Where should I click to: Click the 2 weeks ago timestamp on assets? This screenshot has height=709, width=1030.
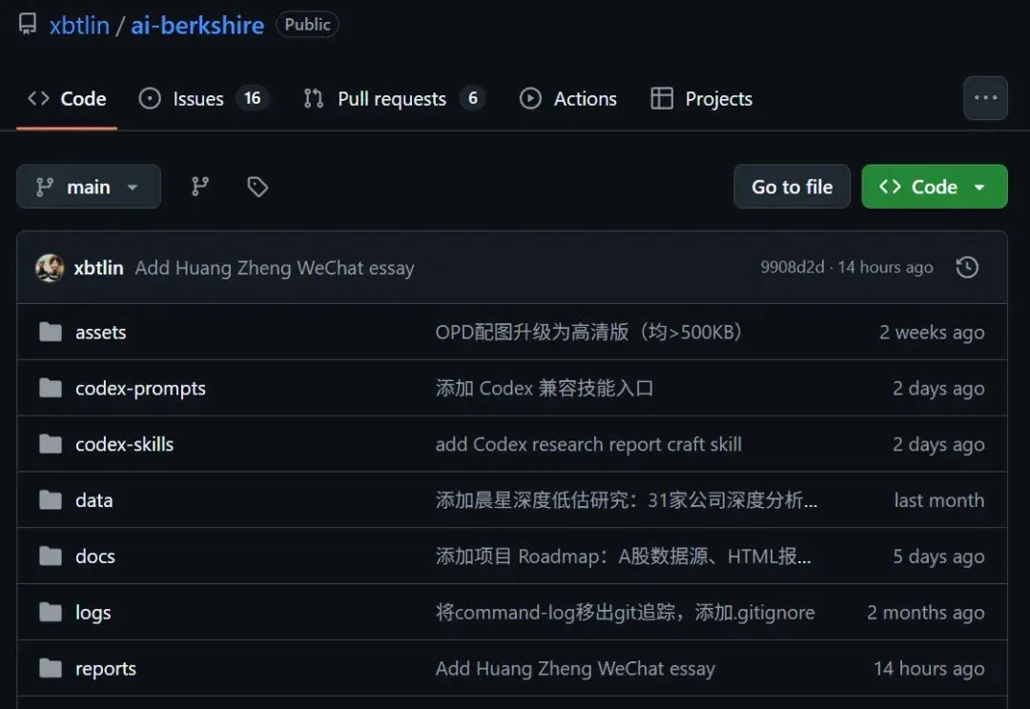932,333
